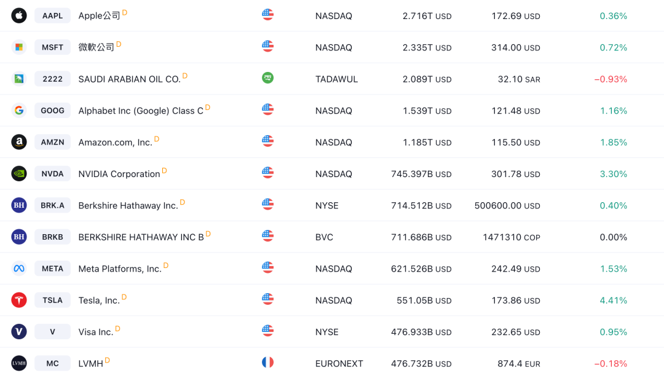Click the Tesla logo icon
Image resolution: width=664 pixels, height=378 pixels.
point(19,300)
